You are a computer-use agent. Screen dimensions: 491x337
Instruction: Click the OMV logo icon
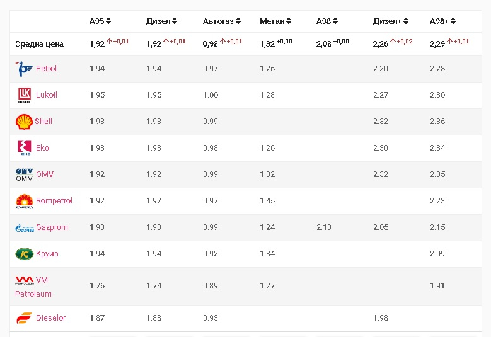(24, 174)
